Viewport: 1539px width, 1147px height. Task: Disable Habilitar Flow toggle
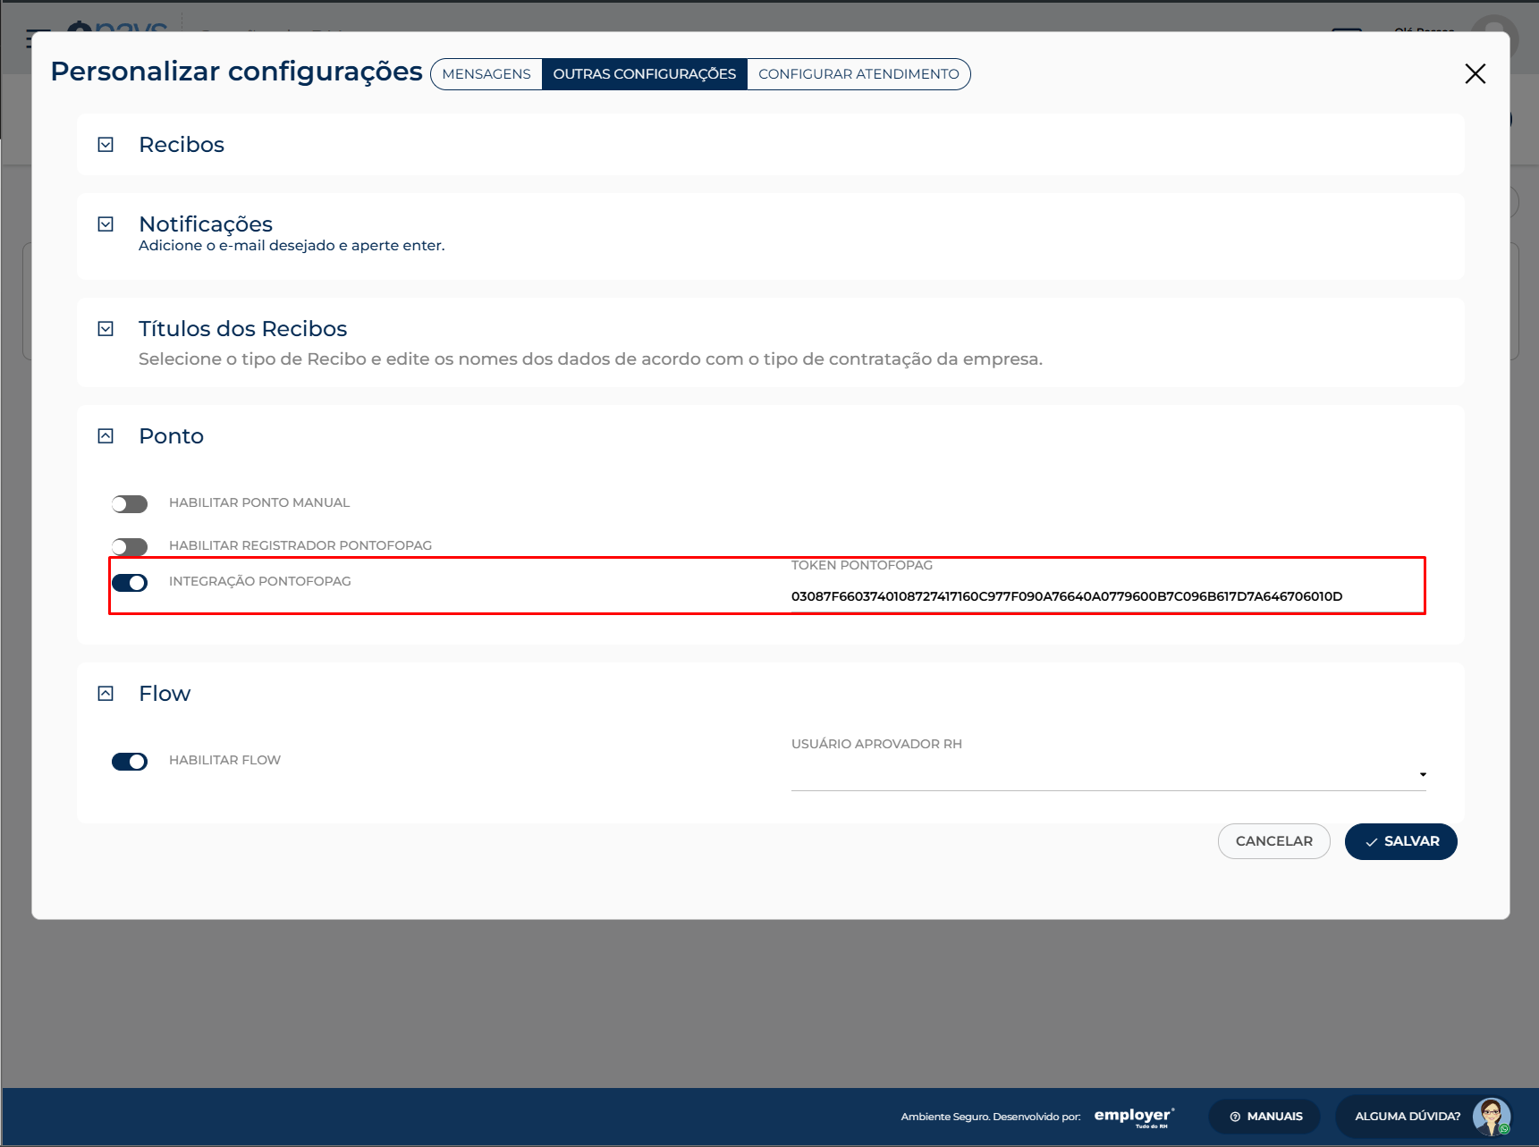[x=130, y=762]
